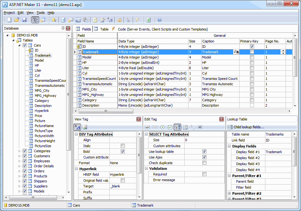Collapse the Cars table tree node
301x211 pixels.
[20, 46]
